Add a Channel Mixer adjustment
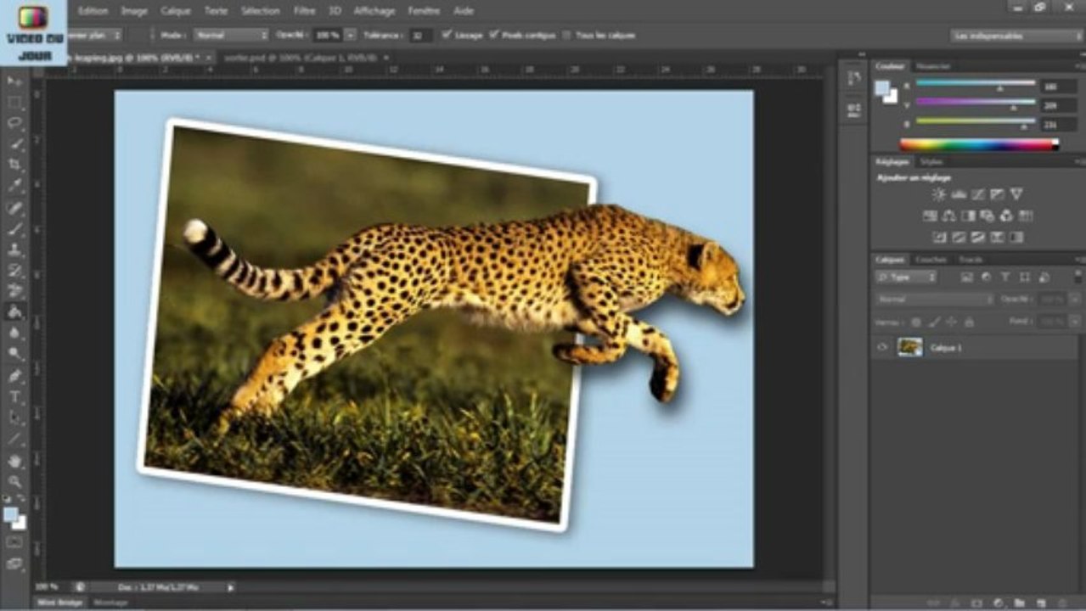1086x611 pixels. 1006,216
